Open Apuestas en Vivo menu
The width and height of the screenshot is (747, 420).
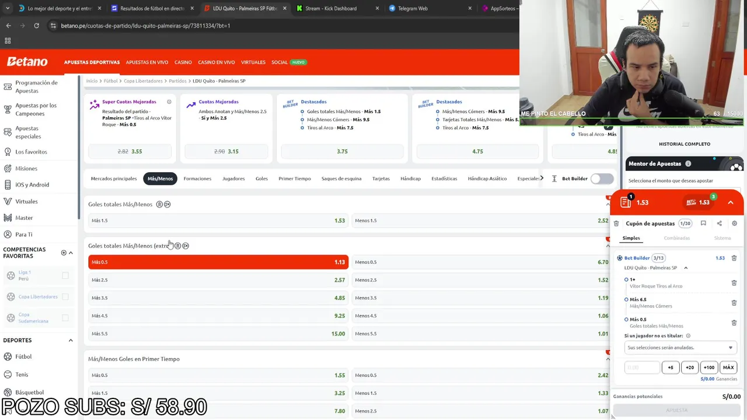(x=147, y=62)
